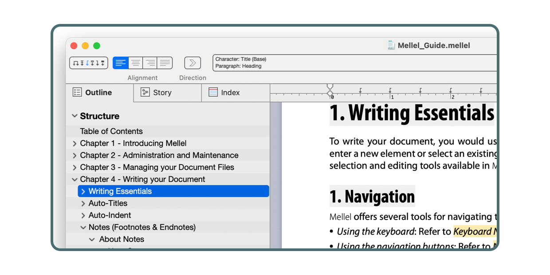Screen dimensions: 550x275
Task: Click the Direction chevron button
Action: pyautogui.click(x=192, y=63)
